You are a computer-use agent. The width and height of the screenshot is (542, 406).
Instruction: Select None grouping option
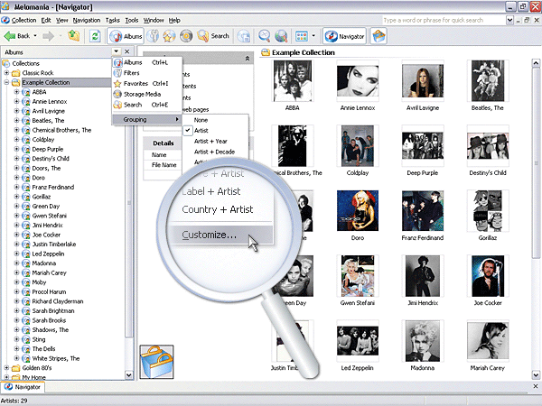[215, 120]
